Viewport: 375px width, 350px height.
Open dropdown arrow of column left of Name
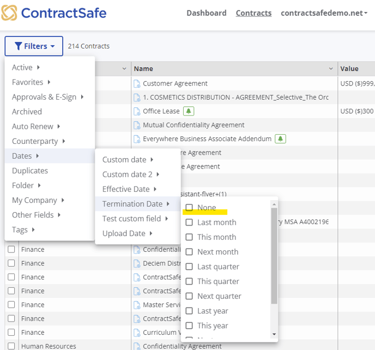click(124, 69)
